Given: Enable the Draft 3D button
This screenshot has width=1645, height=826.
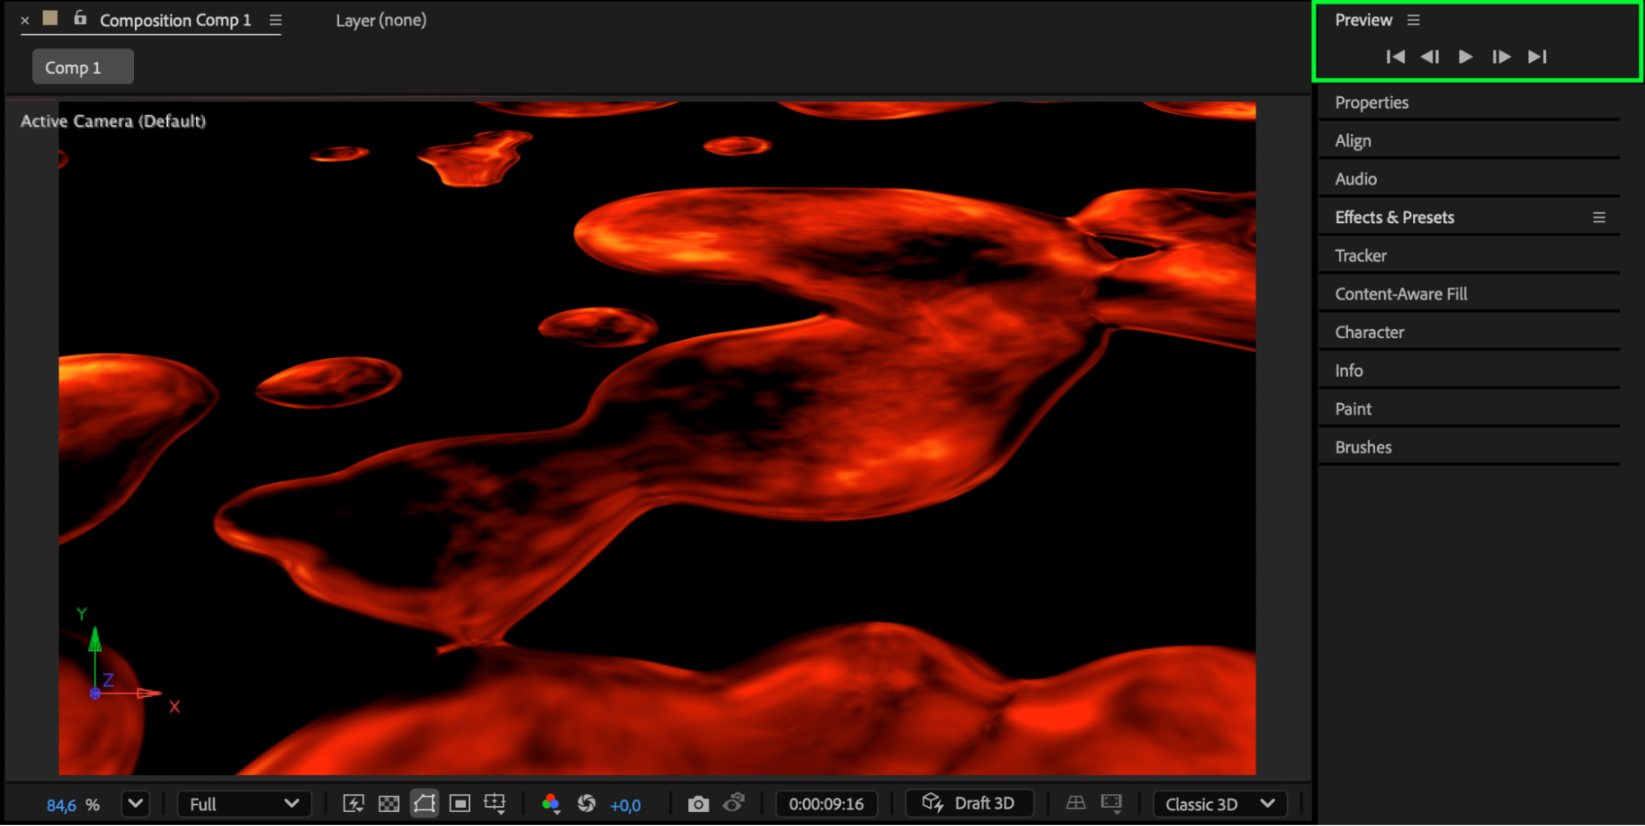Looking at the screenshot, I should (x=969, y=804).
